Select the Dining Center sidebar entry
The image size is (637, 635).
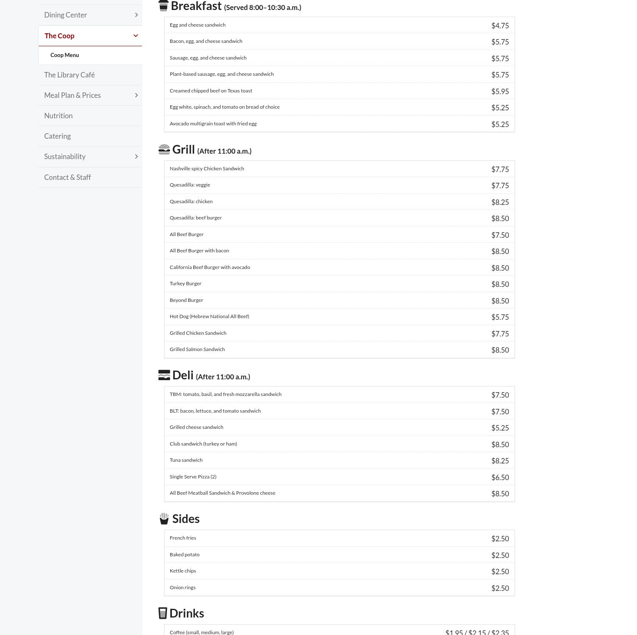pyautogui.click(x=65, y=15)
